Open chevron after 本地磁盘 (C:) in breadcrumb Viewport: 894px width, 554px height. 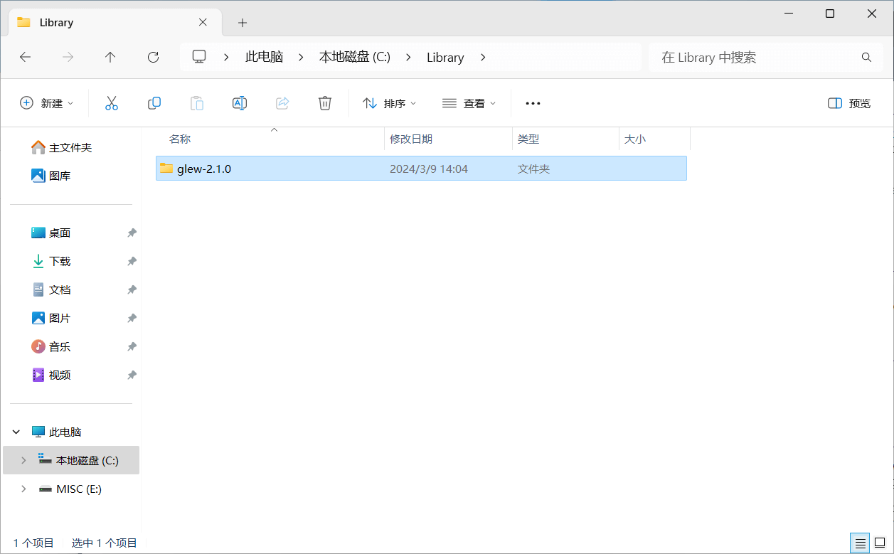click(408, 57)
